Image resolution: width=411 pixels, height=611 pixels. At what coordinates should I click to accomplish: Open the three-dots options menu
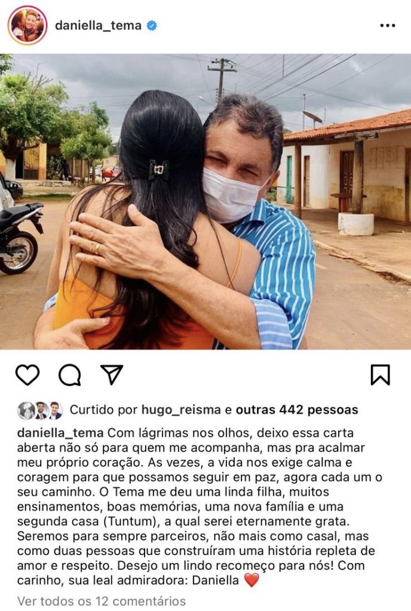[387, 25]
